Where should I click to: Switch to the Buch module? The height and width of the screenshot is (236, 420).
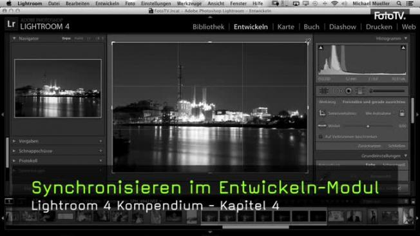point(312,27)
